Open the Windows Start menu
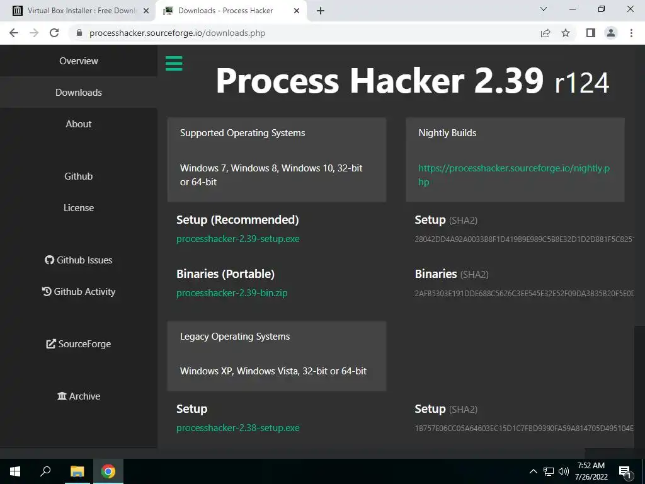 (x=15, y=471)
